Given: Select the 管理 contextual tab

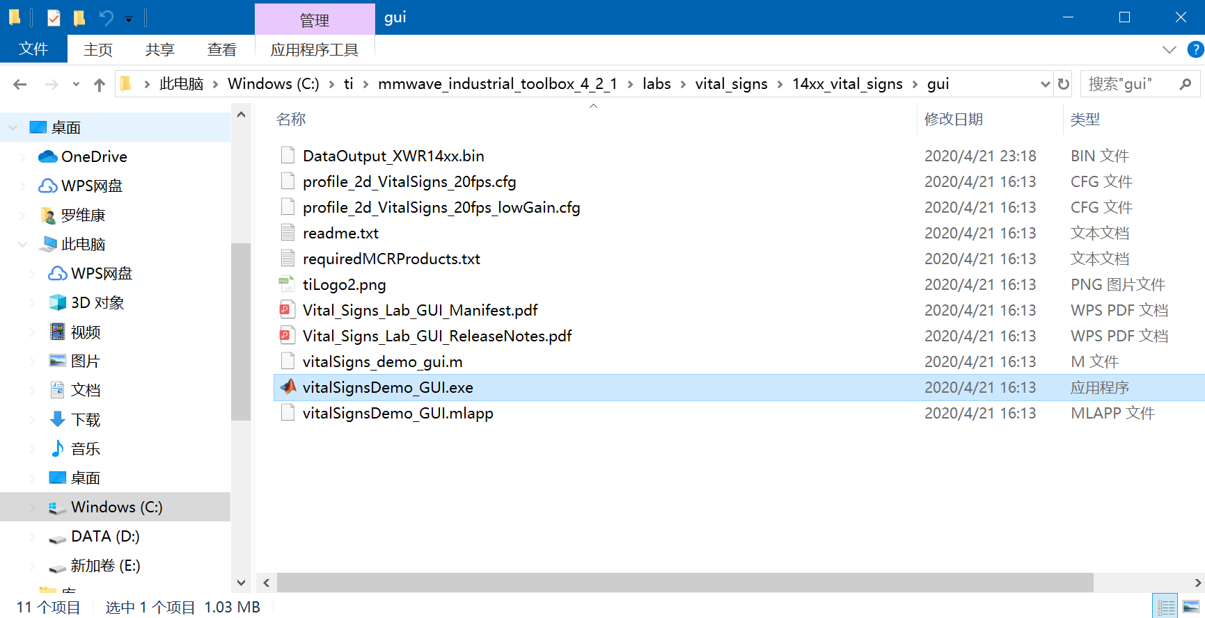Looking at the screenshot, I should pyautogui.click(x=315, y=20).
